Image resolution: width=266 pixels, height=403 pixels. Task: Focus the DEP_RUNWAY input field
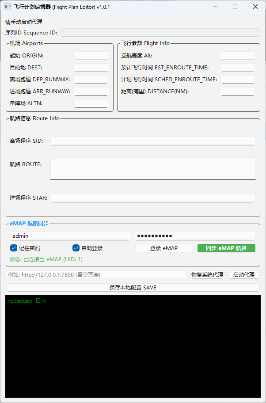[91, 80]
